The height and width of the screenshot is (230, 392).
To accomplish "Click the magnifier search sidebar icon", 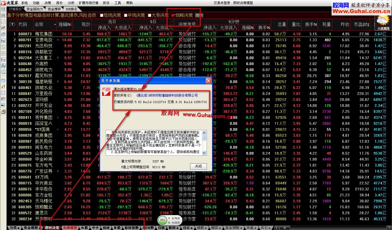I will pyautogui.click(x=3, y=72).
